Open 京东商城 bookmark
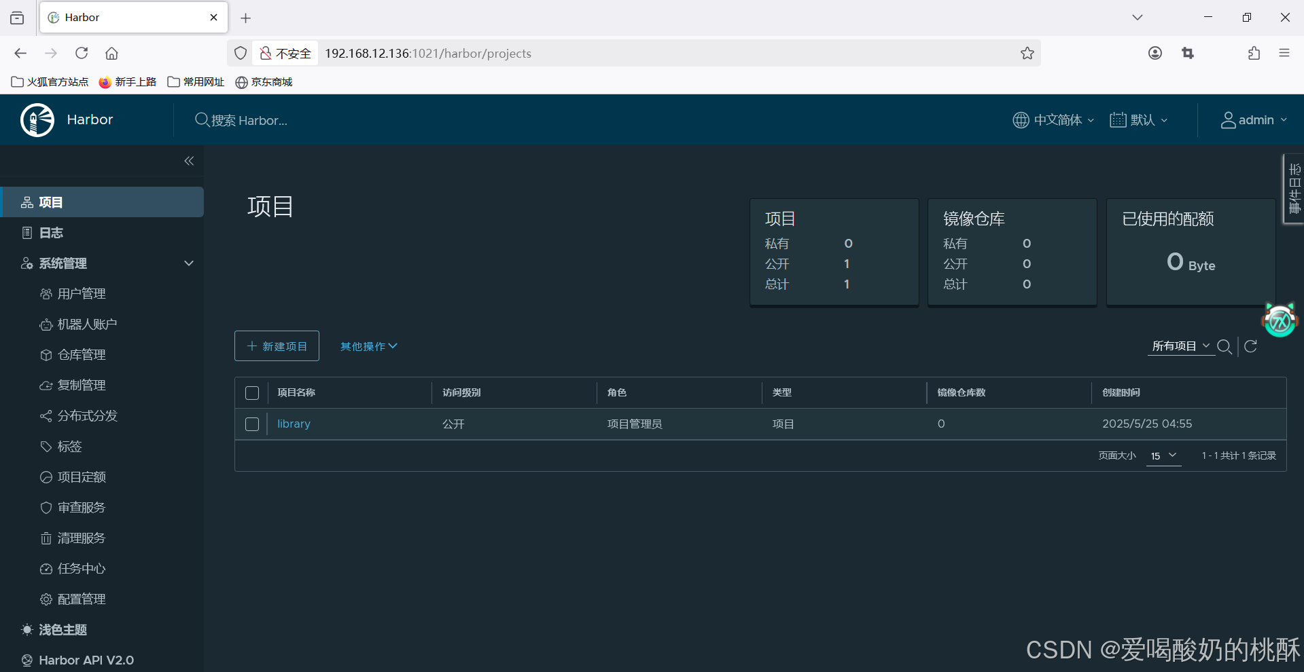The image size is (1304, 672). pos(264,82)
